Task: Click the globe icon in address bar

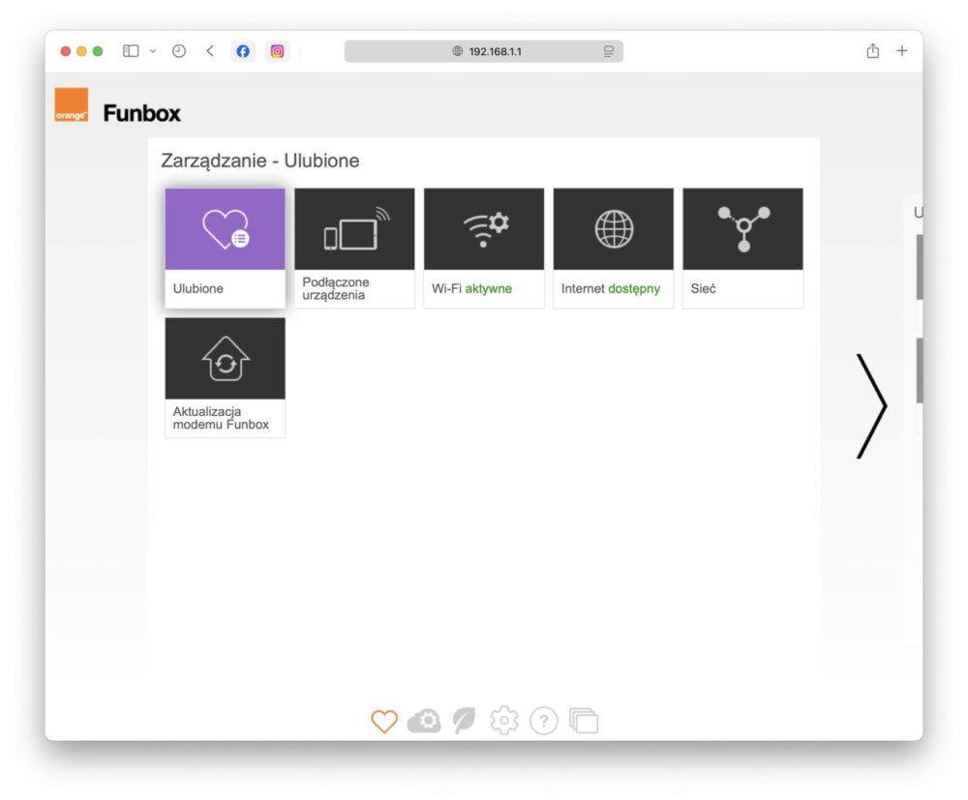Action: tap(457, 51)
